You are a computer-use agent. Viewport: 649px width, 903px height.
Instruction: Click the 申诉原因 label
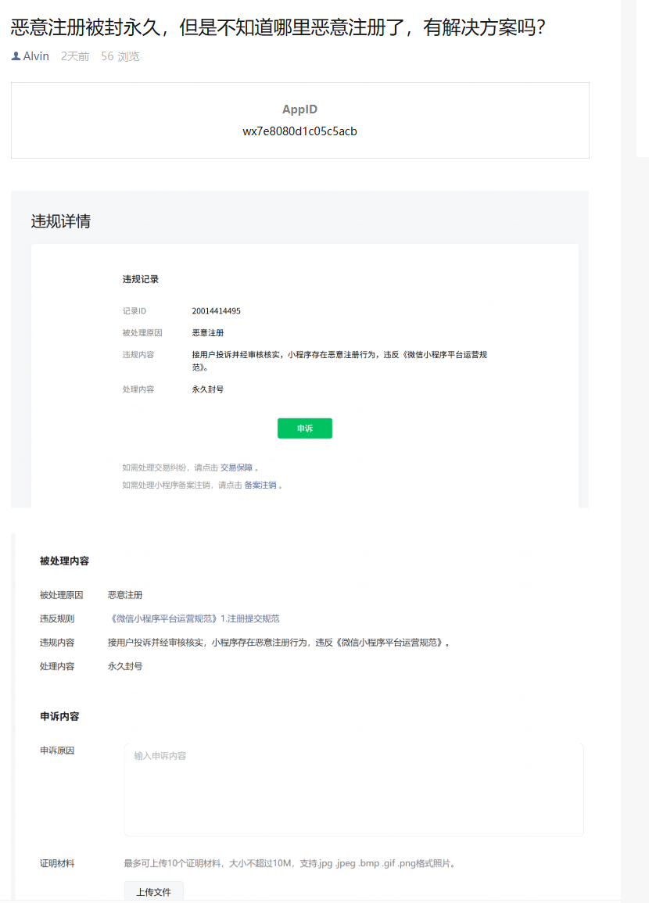[x=57, y=751]
